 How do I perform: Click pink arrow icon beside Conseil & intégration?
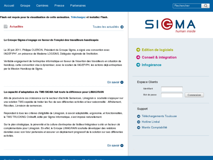pyautogui.click(x=138, y=57)
